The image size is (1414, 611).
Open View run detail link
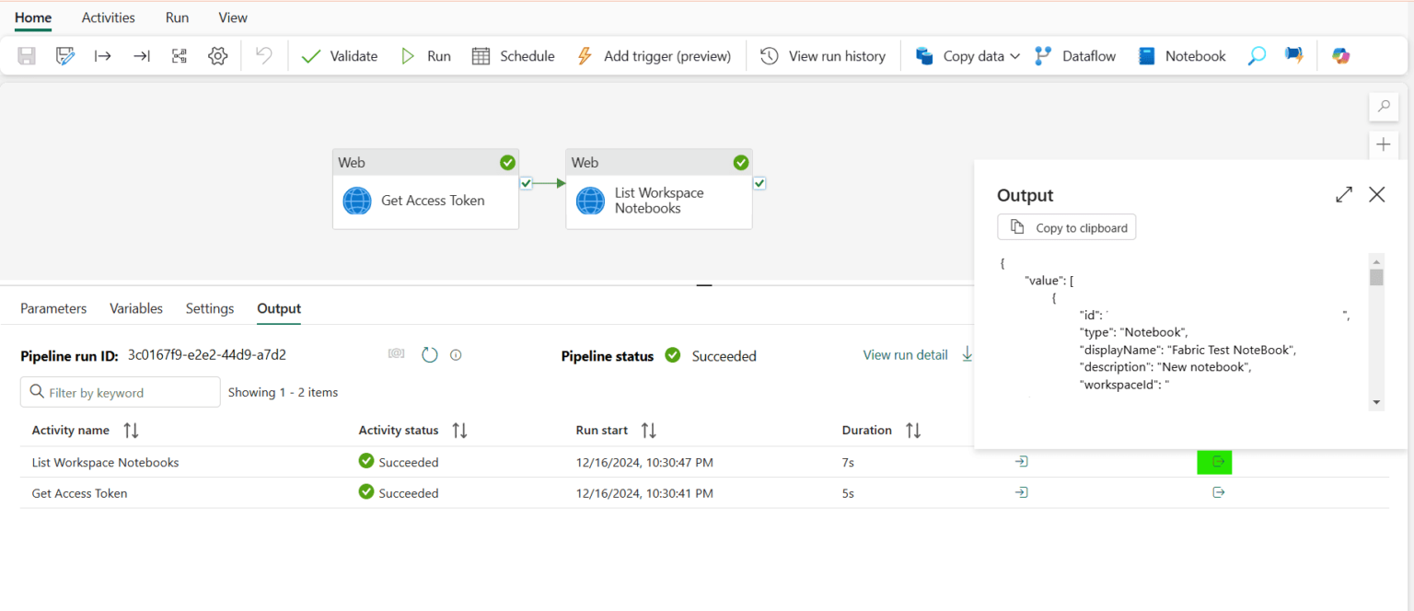coord(905,355)
